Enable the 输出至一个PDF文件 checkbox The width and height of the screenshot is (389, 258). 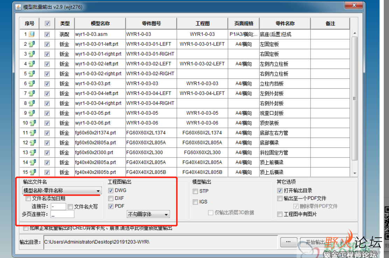[280, 198]
